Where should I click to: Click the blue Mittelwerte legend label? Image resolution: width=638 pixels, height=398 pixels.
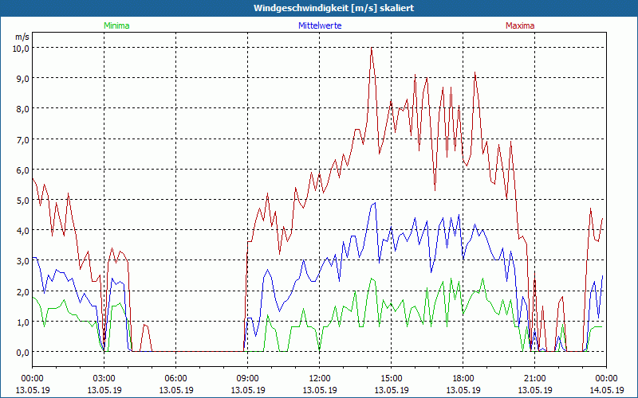click(320, 25)
